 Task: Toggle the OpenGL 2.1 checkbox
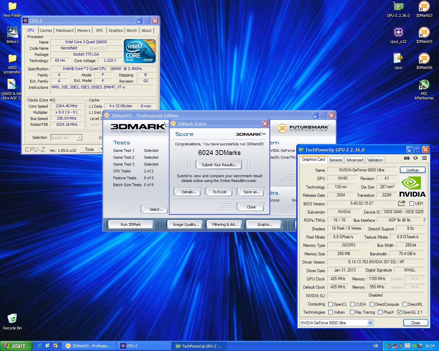tap(399, 312)
